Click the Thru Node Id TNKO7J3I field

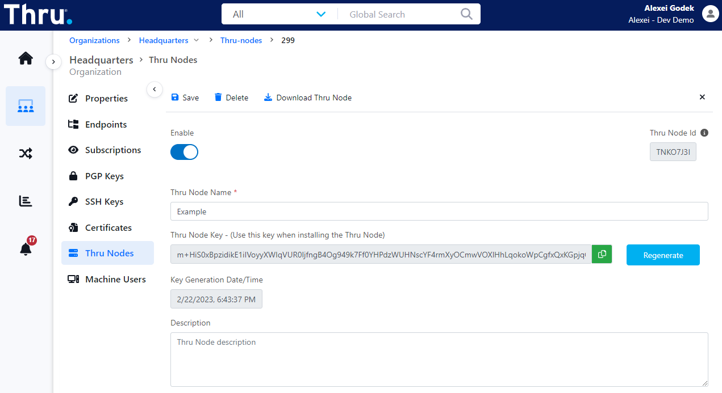(x=673, y=151)
